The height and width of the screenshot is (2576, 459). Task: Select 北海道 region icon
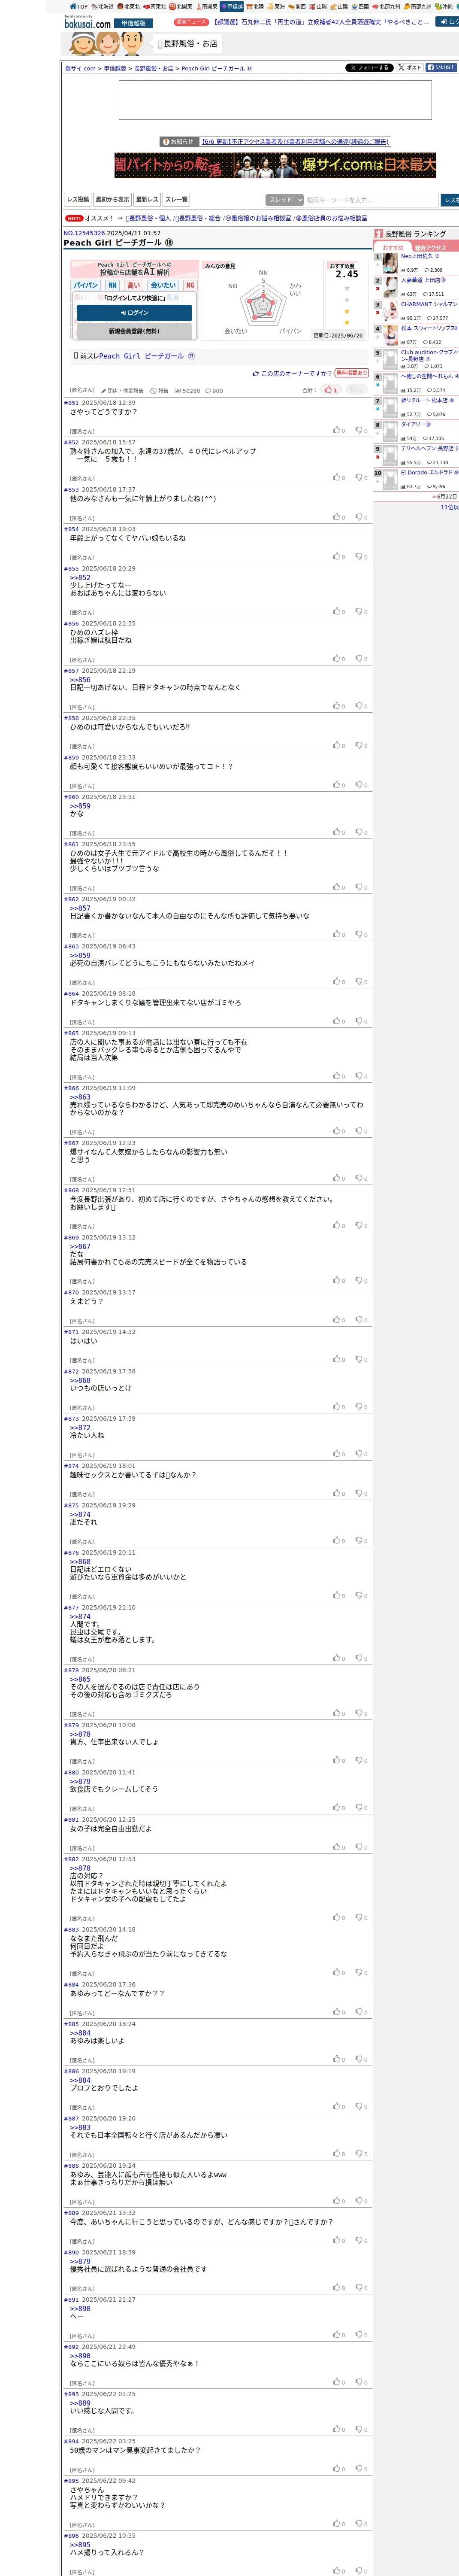(103, 6)
